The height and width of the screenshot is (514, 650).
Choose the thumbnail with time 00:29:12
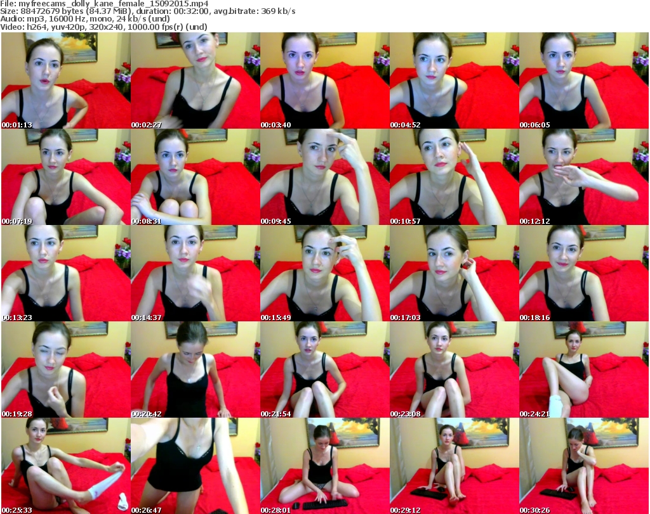click(x=454, y=466)
